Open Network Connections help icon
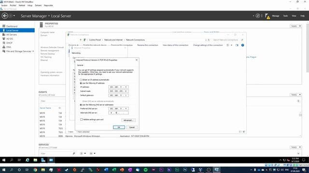 (242, 45)
